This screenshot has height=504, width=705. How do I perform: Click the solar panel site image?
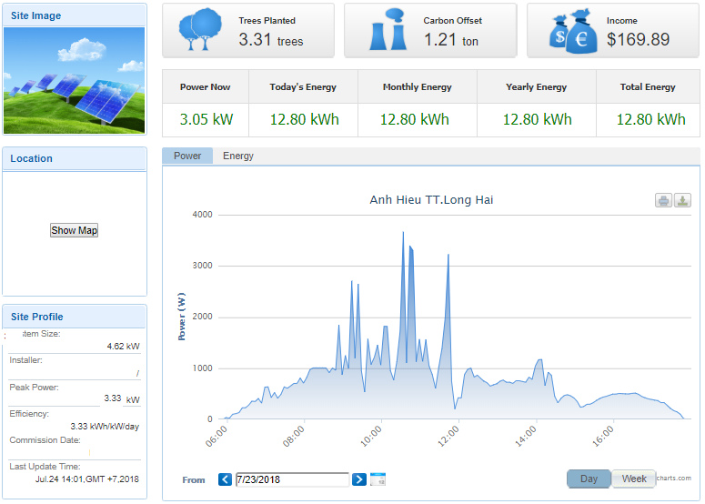(75, 81)
